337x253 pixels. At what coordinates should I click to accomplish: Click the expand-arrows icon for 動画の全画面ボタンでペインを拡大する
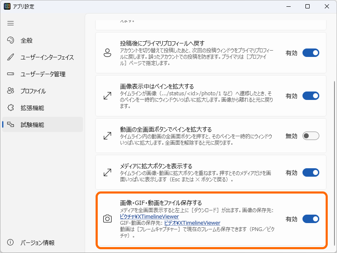coord(107,136)
